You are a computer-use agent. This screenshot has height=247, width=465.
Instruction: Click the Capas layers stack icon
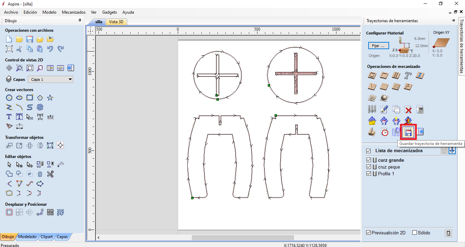(9, 79)
